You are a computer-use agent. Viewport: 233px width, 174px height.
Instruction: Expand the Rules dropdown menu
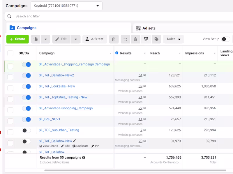click(x=174, y=39)
